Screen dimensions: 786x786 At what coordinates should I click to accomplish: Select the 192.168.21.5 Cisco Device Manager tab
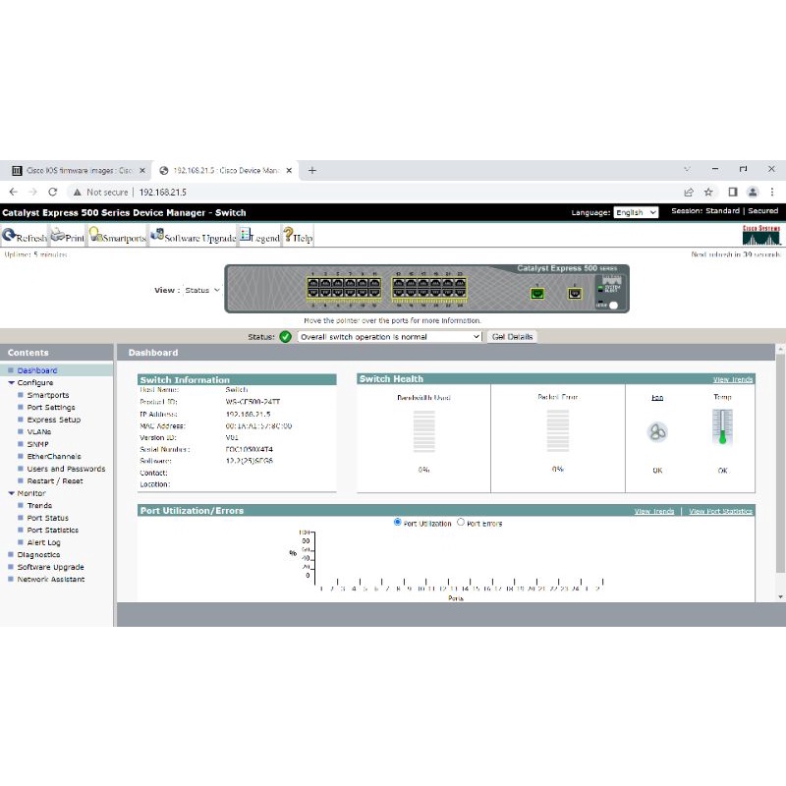point(226,170)
